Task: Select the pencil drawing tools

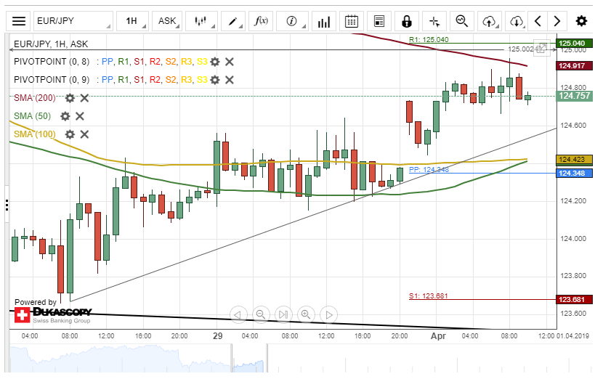Action: (x=233, y=21)
